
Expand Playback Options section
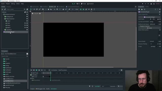(145, 26)
